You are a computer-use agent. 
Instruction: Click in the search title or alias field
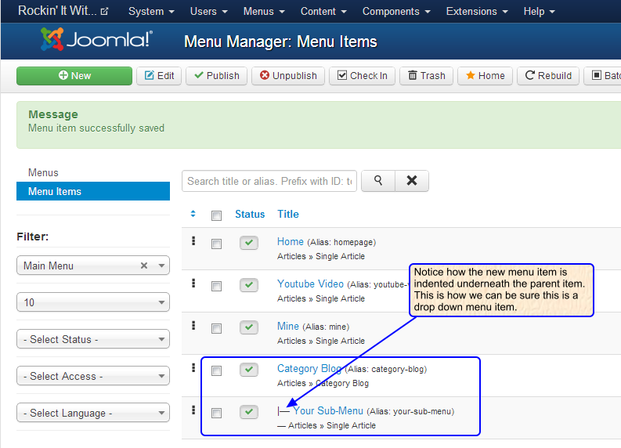(x=269, y=181)
